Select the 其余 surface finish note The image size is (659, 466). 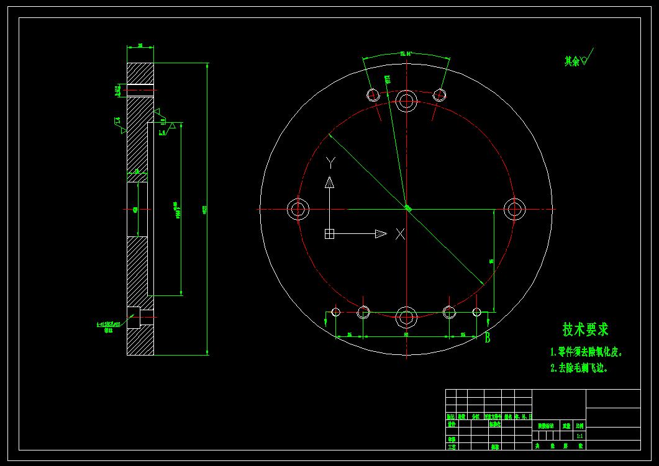[571, 61]
